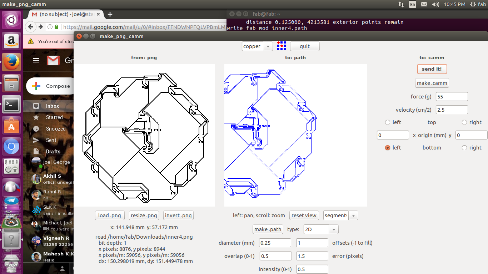This screenshot has height=274, width=488.
Task: Click the green padlock security icon
Action: (x=56, y=27)
